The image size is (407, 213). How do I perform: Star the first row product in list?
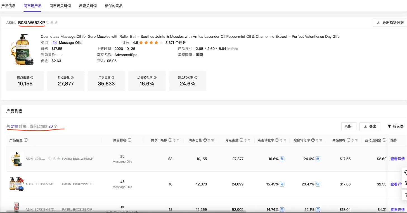click(58, 159)
